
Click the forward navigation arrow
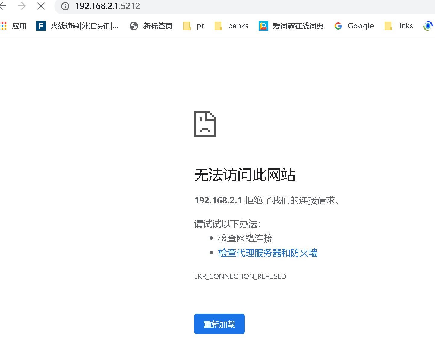coord(22,6)
